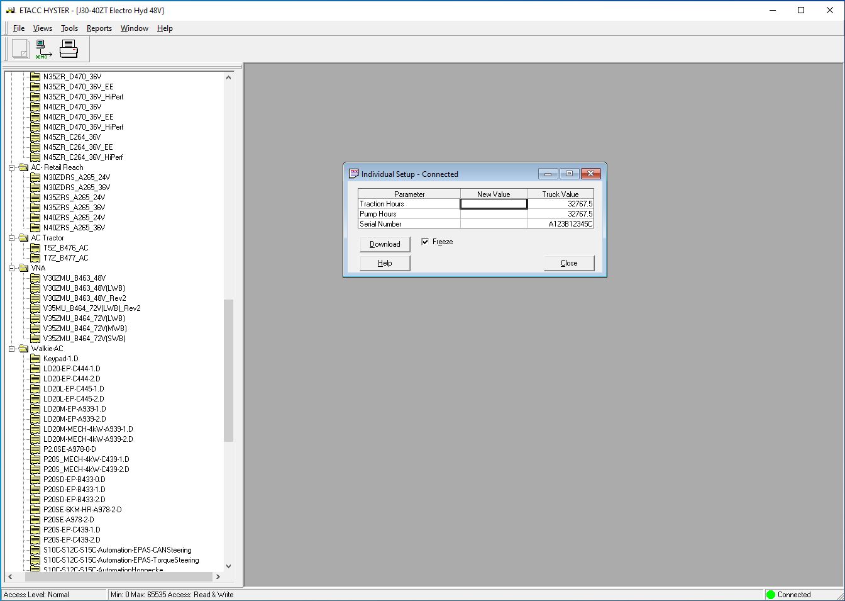
Task: Click the AC- Retail Reach folder icon
Action: (24, 167)
